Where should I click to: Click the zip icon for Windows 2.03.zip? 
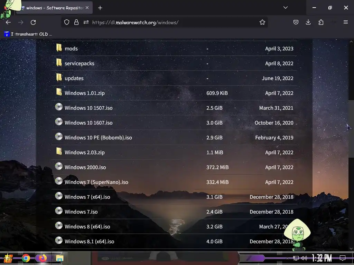coord(59,151)
